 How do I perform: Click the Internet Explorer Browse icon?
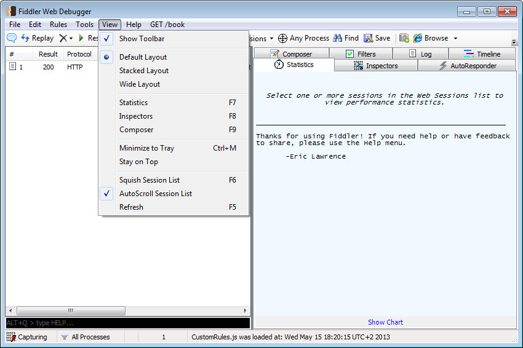point(418,38)
